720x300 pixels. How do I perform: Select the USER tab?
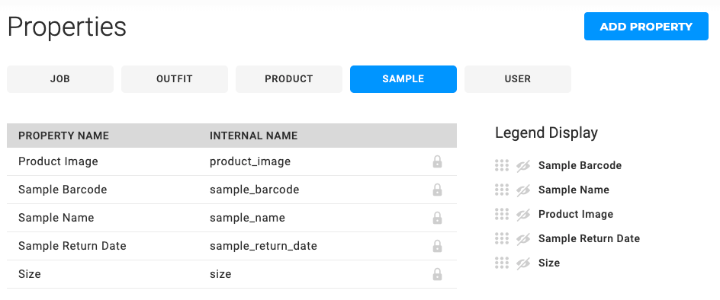[x=517, y=79]
